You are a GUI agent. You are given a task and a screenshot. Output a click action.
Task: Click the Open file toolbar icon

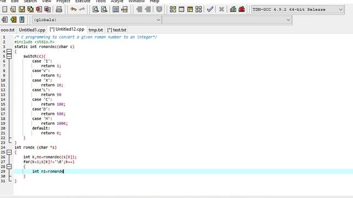[13, 9]
